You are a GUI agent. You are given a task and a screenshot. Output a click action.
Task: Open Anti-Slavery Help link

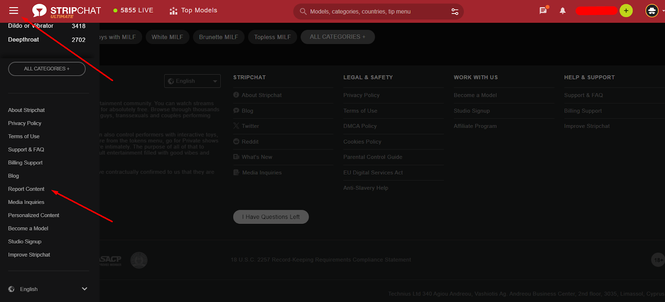pos(366,188)
